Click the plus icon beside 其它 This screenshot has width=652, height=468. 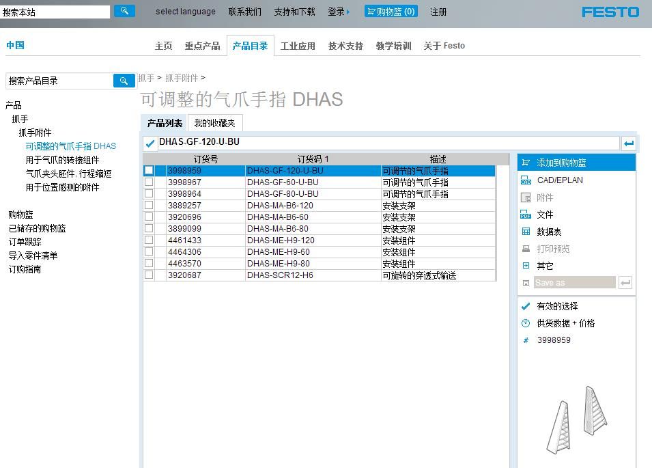(x=526, y=266)
